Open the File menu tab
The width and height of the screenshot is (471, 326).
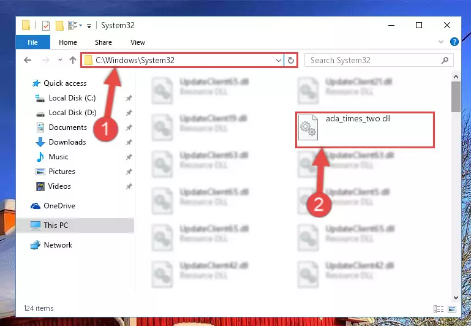point(32,42)
